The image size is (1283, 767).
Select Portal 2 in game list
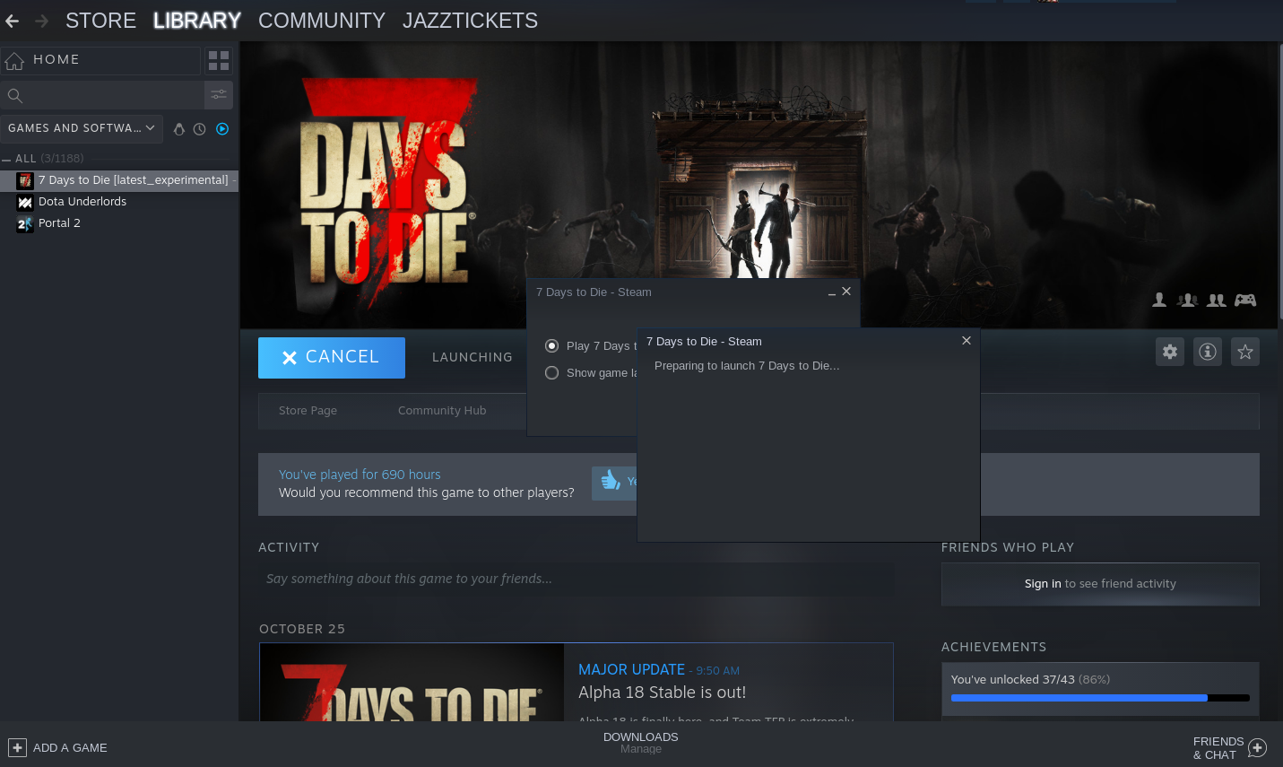tap(119, 223)
